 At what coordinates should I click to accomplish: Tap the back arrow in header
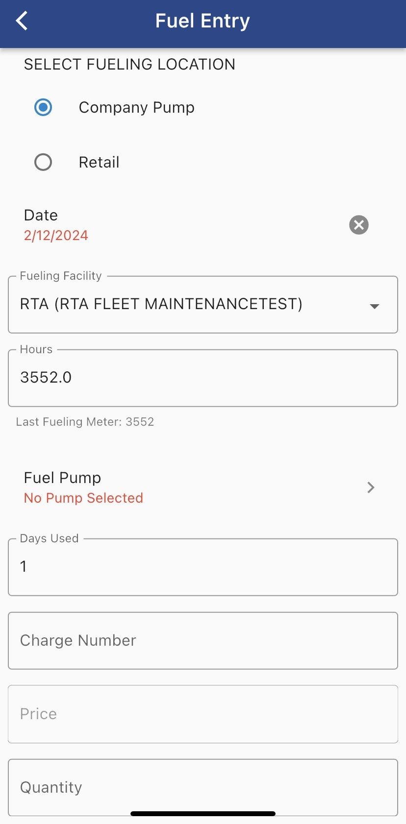point(22,21)
